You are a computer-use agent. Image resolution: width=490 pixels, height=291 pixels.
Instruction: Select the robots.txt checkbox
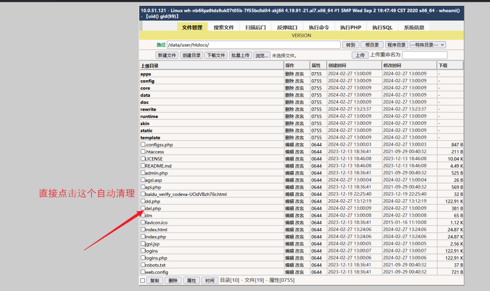coord(143,265)
